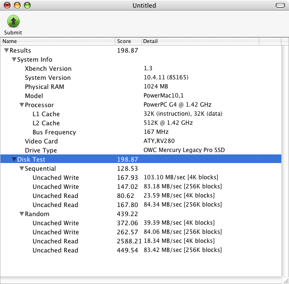Click the green Submit arrow icon
The image size is (289, 284).
coord(13,21)
